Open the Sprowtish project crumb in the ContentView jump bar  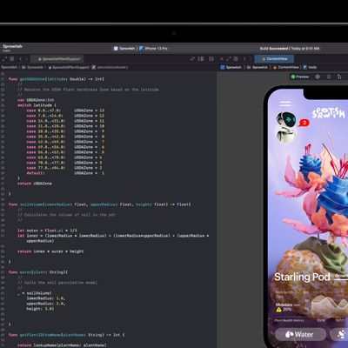click(231, 67)
